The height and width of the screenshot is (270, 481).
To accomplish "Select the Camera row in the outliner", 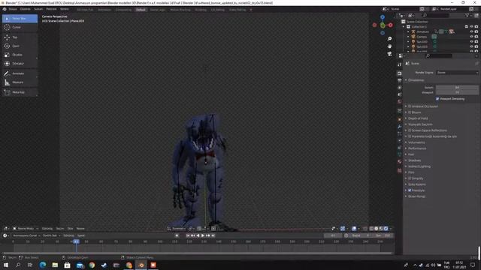I will point(422,37).
